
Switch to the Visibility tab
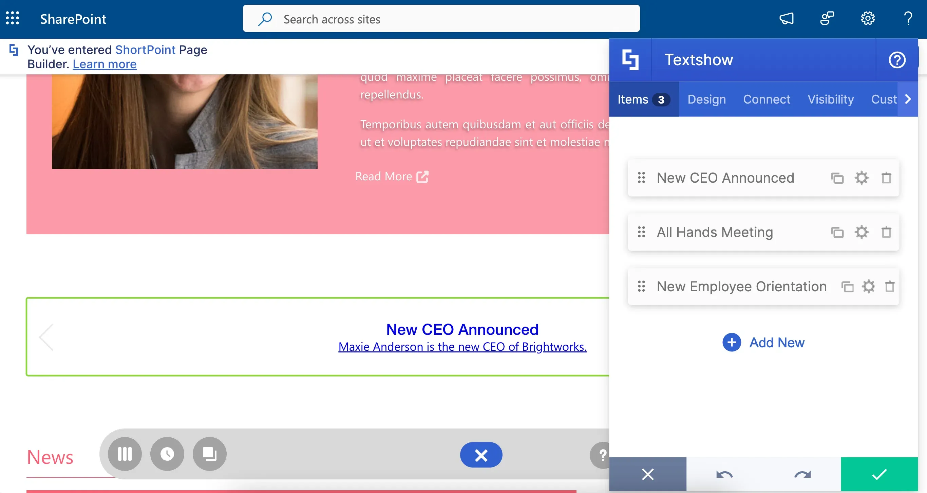(831, 99)
